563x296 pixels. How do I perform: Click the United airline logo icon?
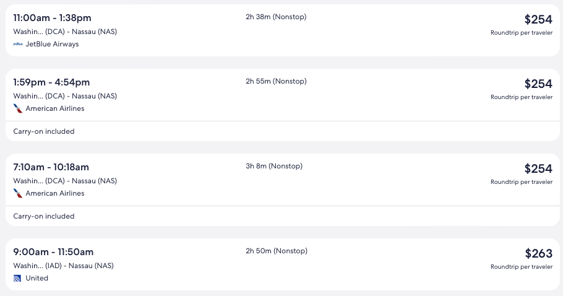coord(18,278)
